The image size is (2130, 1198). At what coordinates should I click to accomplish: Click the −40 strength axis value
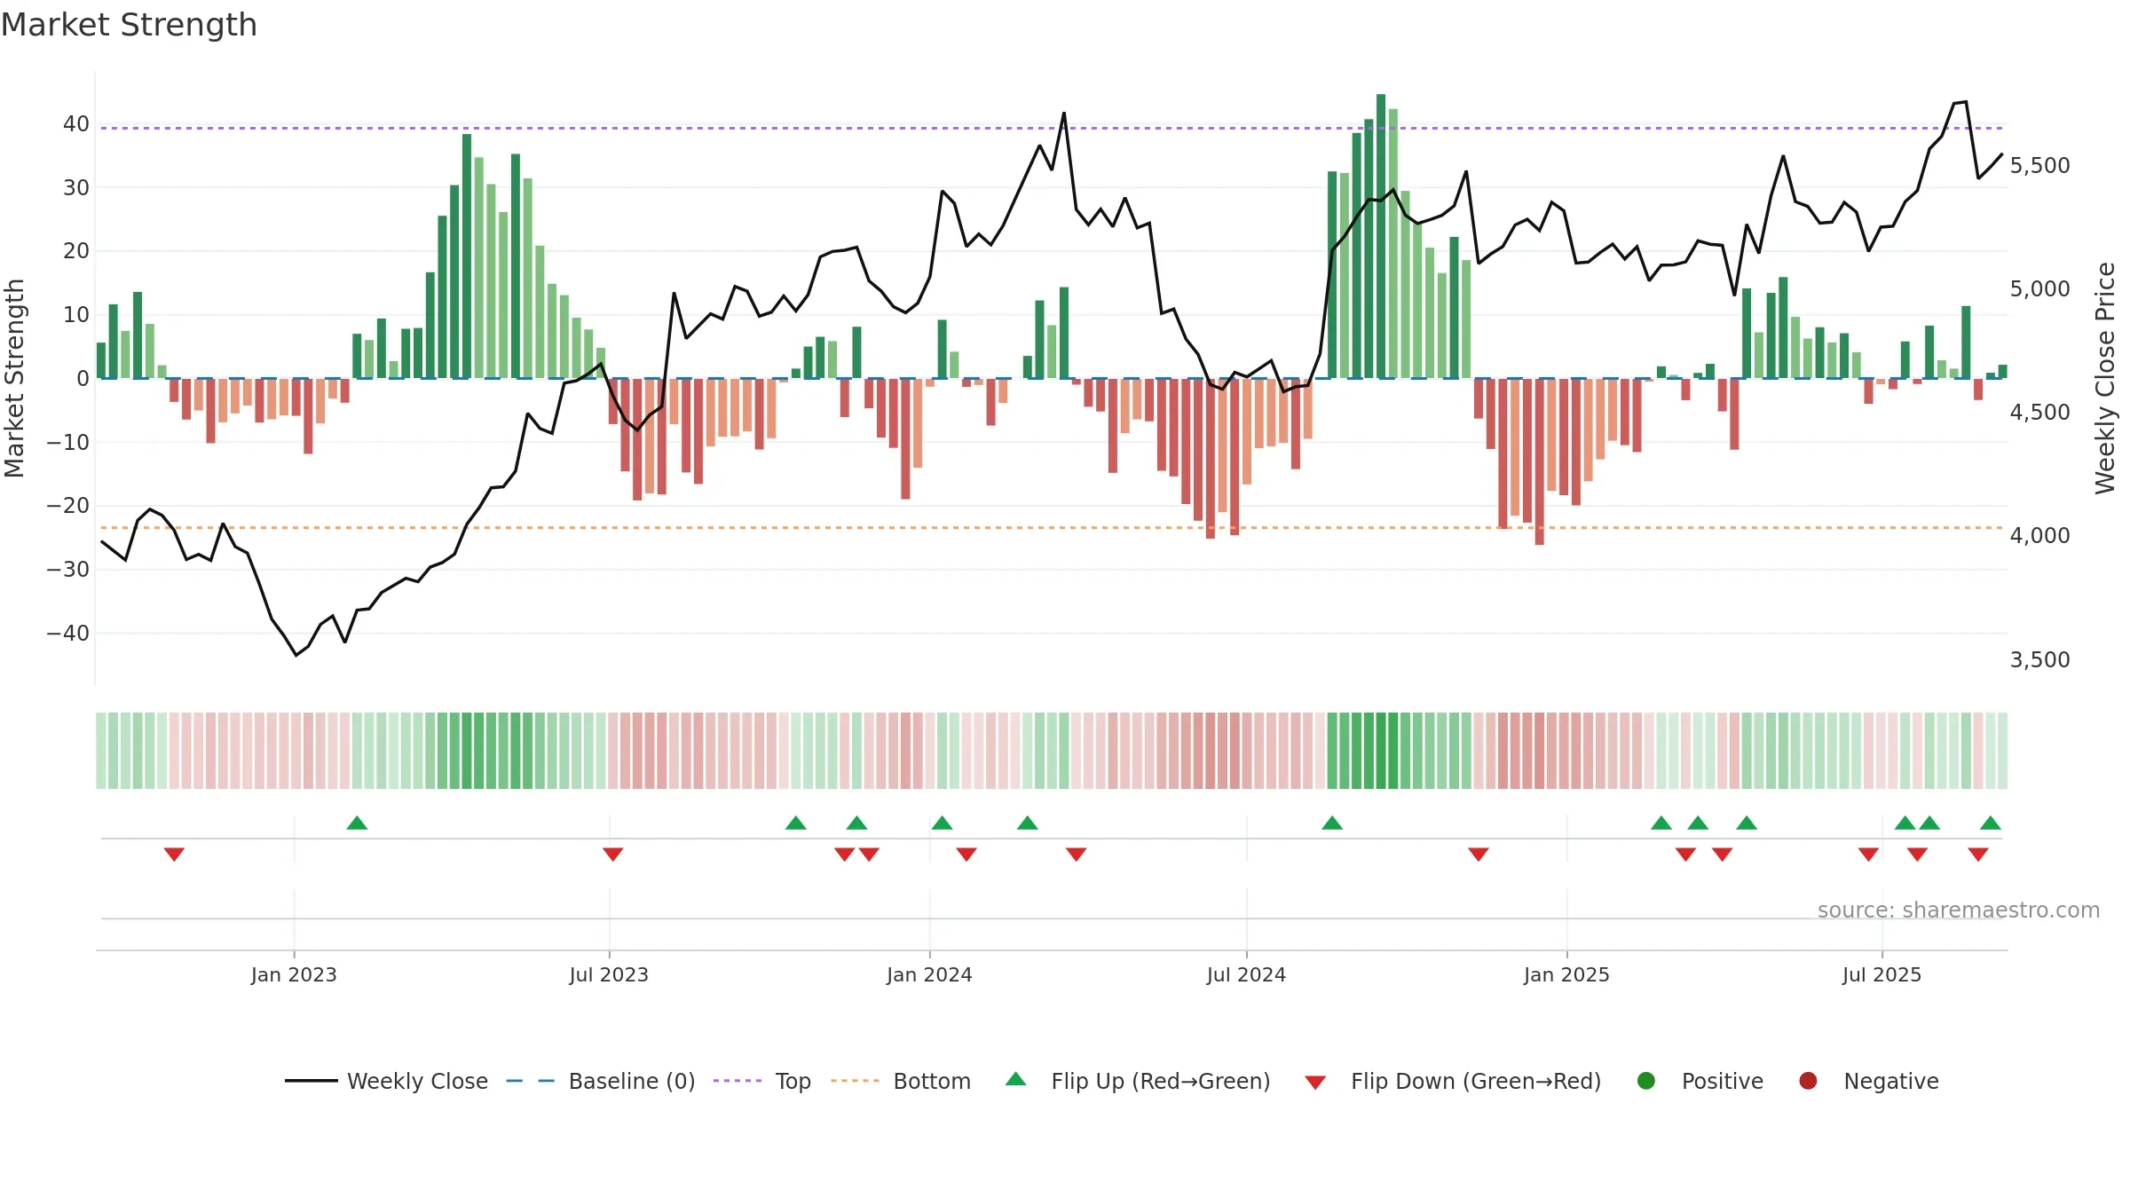click(x=68, y=634)
